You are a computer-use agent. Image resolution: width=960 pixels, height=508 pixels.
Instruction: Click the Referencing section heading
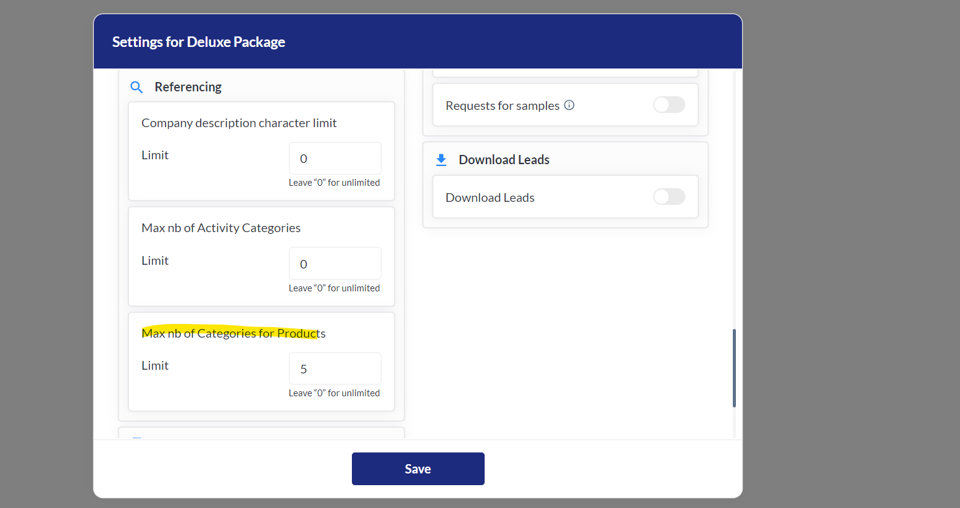tap(188, 87)
